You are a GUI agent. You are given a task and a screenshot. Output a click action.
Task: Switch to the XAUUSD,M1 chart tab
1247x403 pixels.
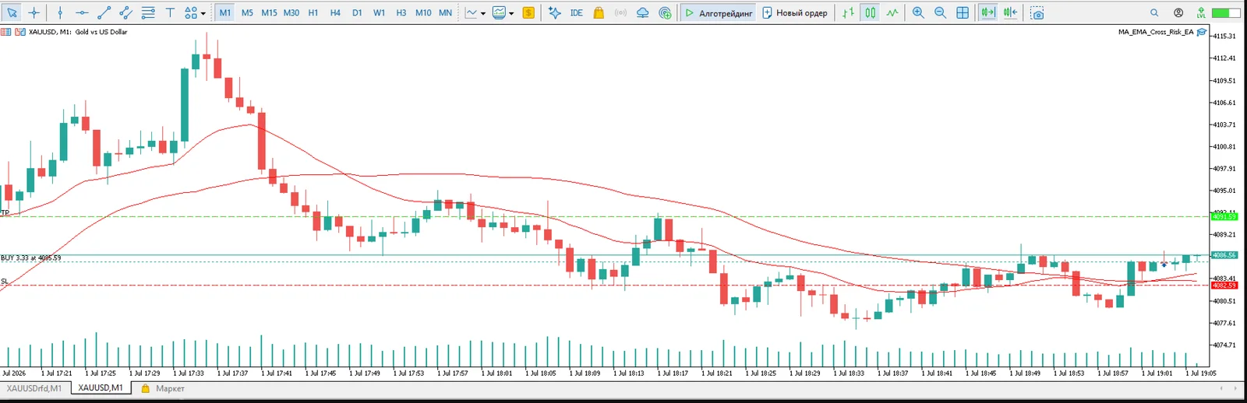pyautogui.click(x=100, y=387)
